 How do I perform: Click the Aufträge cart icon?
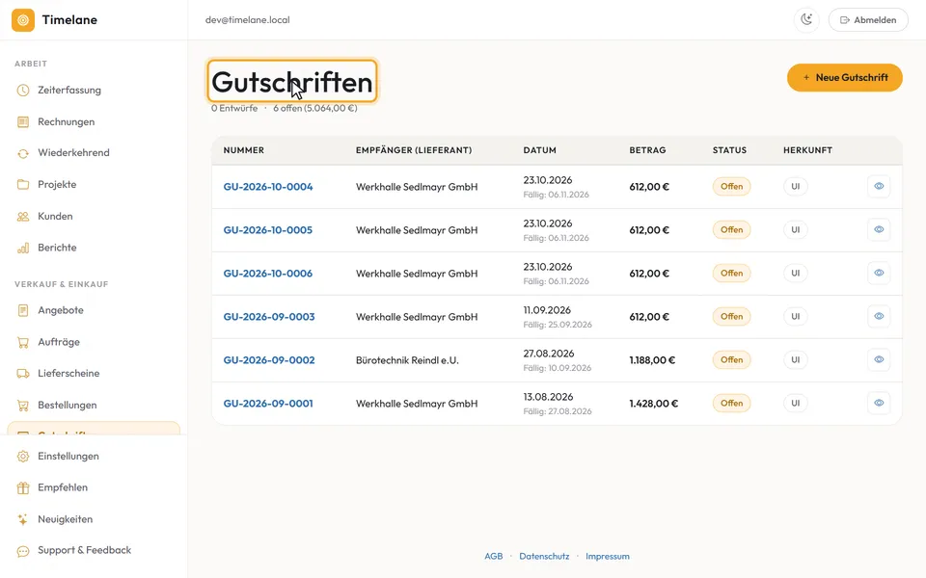point(23,342)
